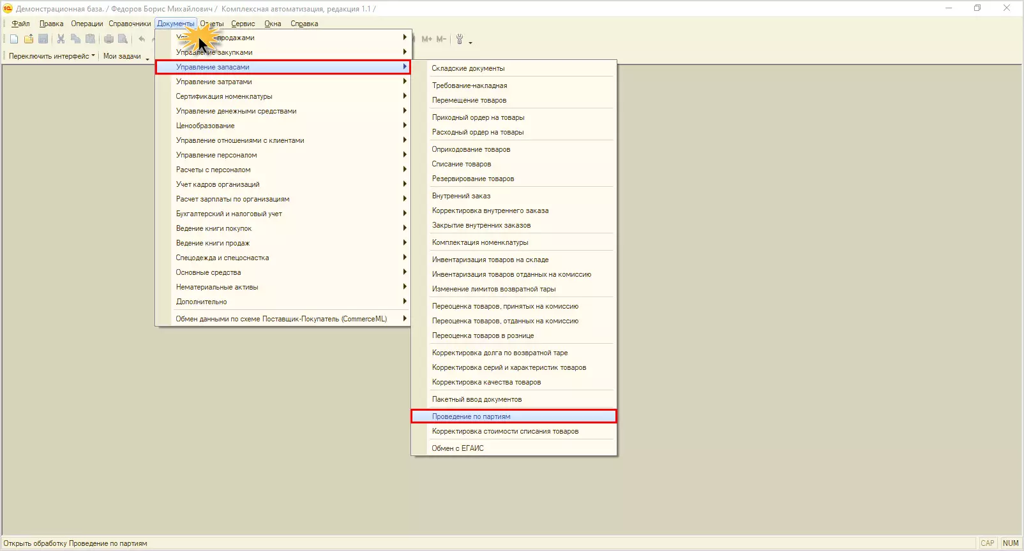This screenshot has width=1024, height=551.
Task: Choose Оприходование товаров item
Action: point(514,149)
